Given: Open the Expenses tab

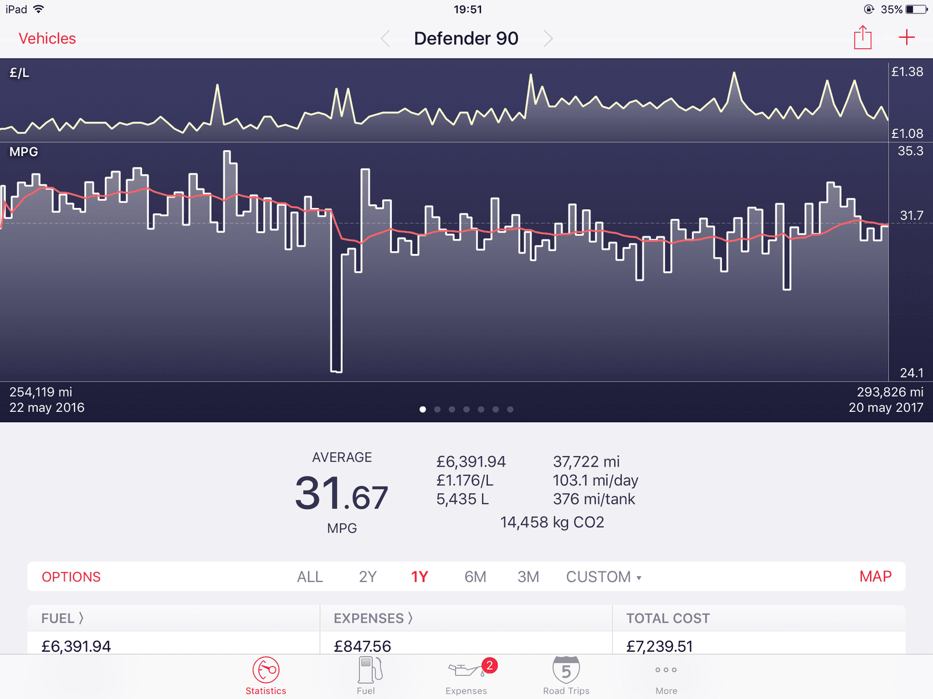Looking at the screenshot, I should 466,676.
